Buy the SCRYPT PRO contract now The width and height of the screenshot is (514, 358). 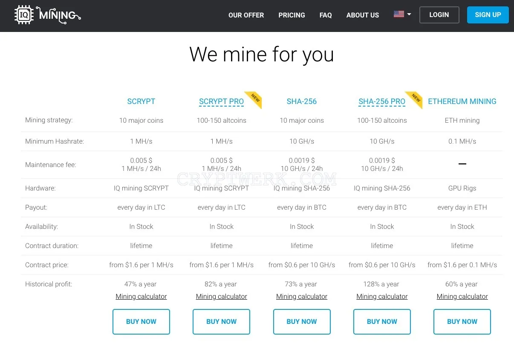[221, 322]
